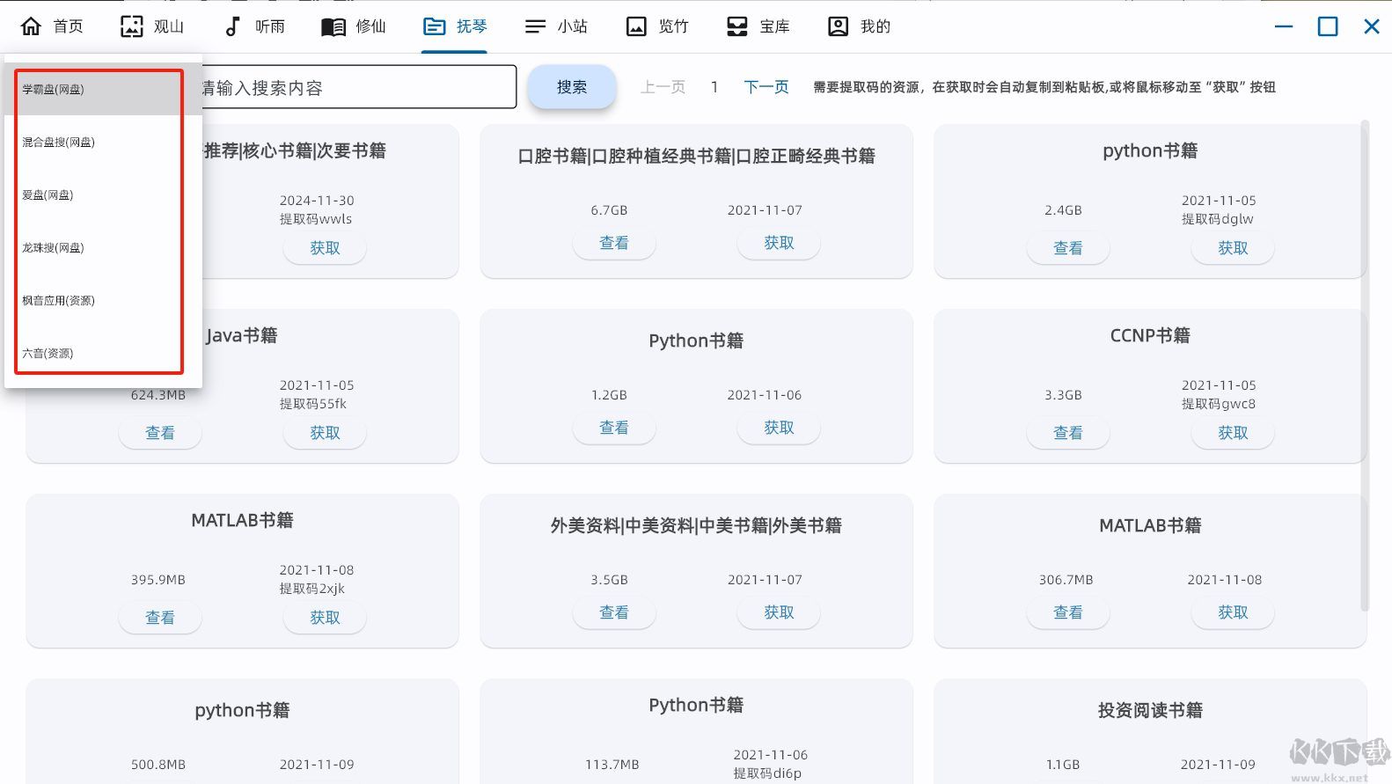Focus the 请输入搜索内容 search field

click(x=358, y=87)
